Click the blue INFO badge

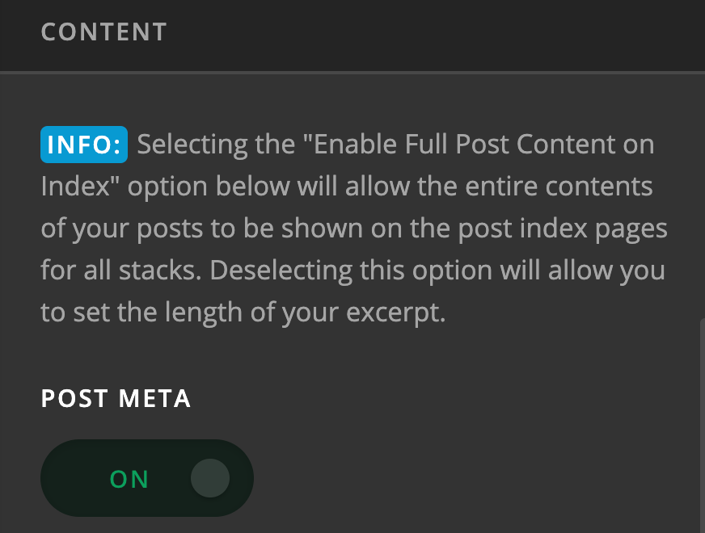click(x=84, y=145)
